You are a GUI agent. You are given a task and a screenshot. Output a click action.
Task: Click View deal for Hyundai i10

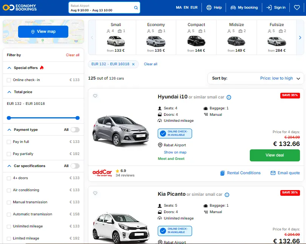tap(275, 155)
